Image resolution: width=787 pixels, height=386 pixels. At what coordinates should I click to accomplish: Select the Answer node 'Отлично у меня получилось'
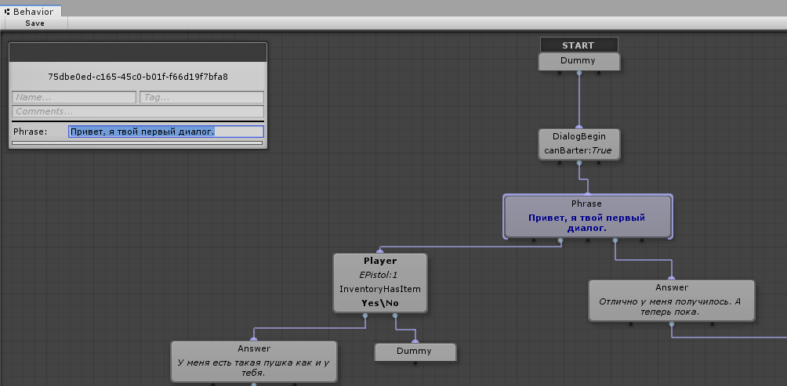click(672, 300)
